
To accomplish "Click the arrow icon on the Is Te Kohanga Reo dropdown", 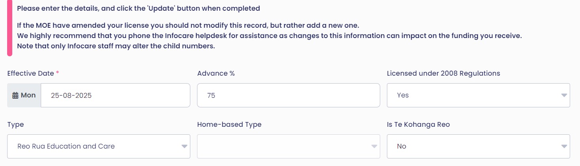I will 564,147.
